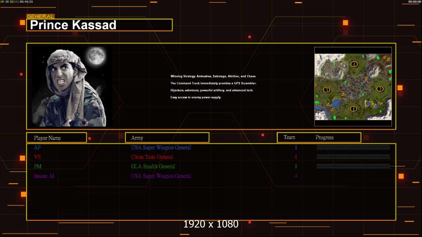
Task: Click team number 1 in FM's row
Action: 296,166
